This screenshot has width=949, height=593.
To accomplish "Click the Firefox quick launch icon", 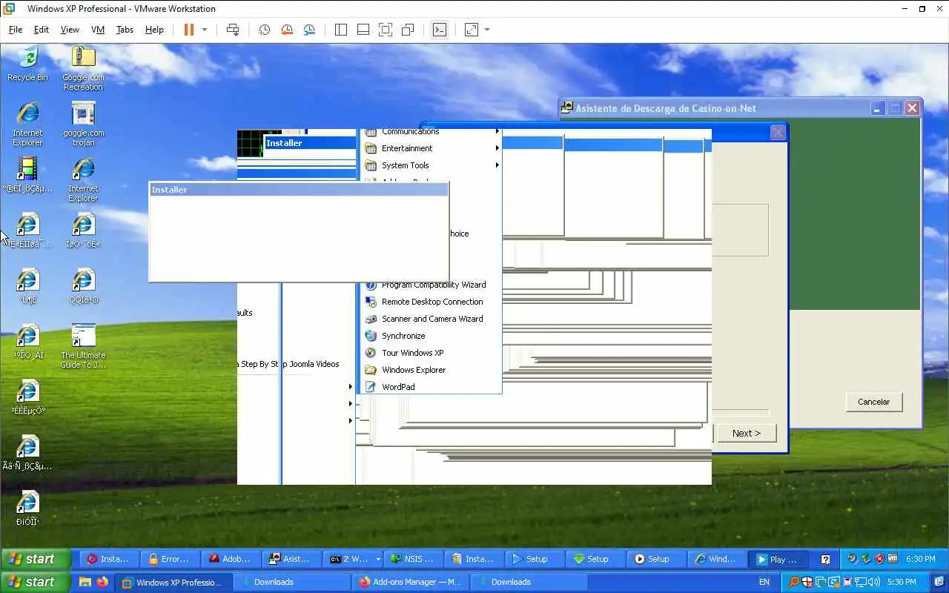I will coord(102,582).
